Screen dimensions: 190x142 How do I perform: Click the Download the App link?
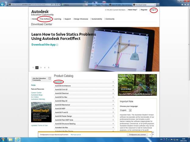pos(43,45)
